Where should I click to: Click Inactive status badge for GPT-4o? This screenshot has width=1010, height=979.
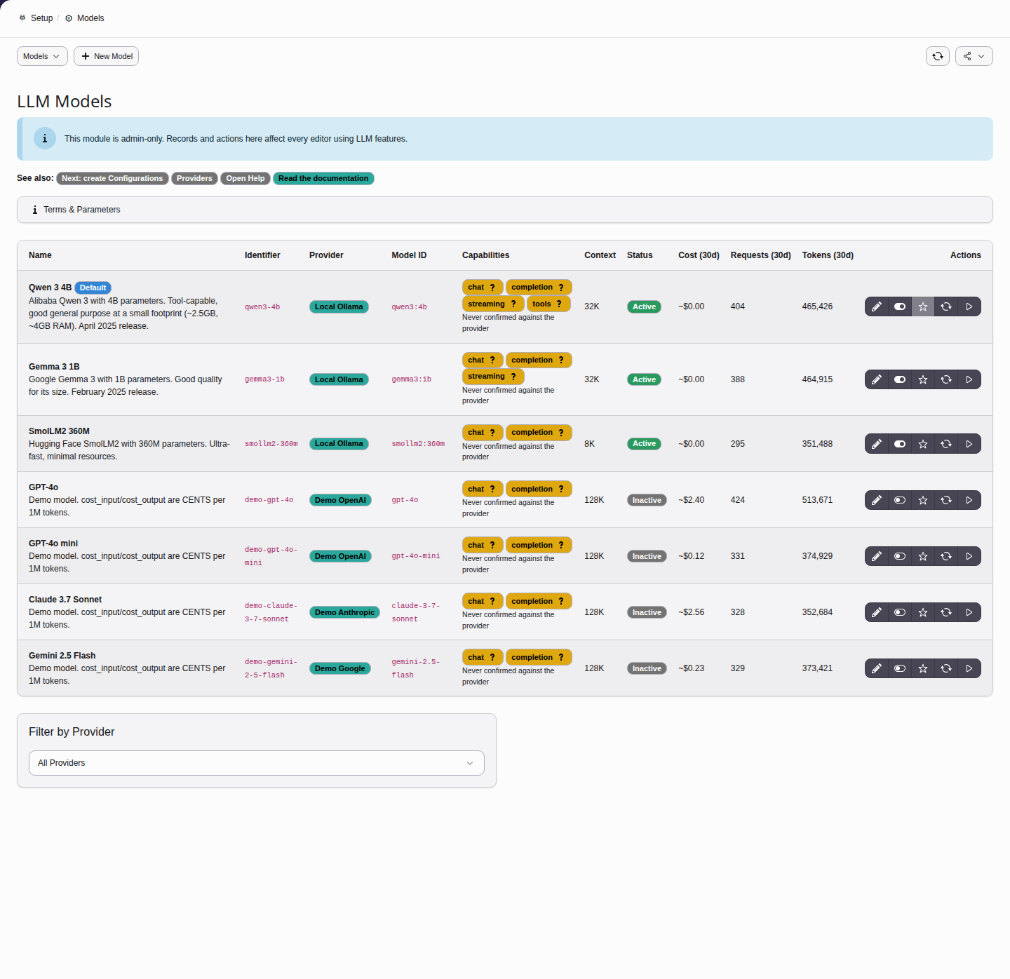point(647,500)
